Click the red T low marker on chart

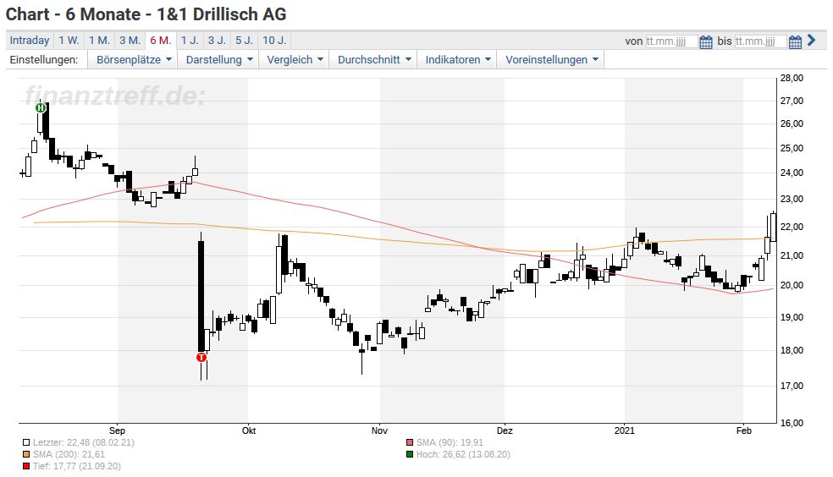pyautogui.click(x=201, y=358)
